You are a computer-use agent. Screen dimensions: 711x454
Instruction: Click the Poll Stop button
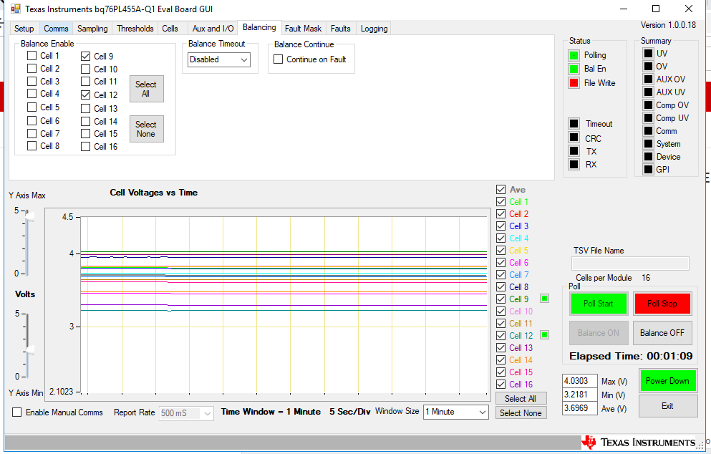coord(662,304)
